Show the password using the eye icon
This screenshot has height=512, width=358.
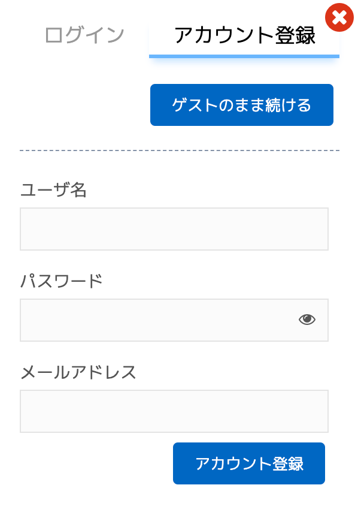[307, 320]
